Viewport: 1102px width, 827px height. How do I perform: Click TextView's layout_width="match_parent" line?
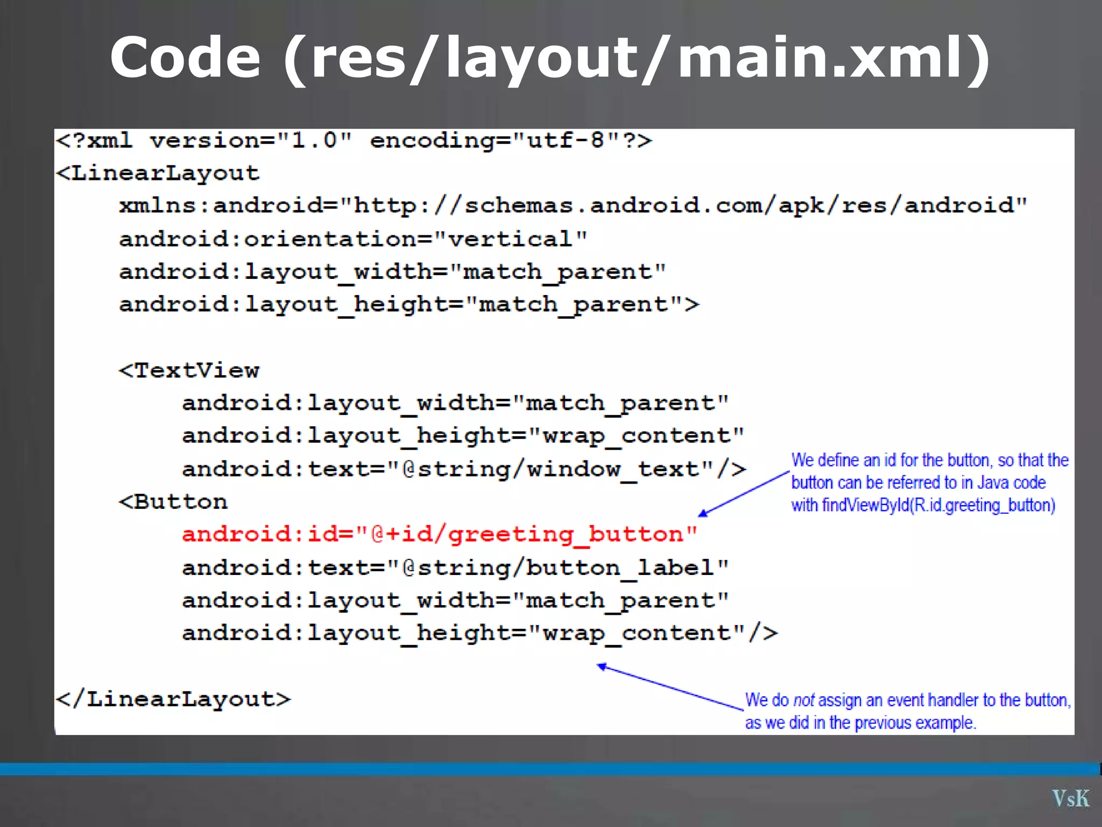coord(455,404)
